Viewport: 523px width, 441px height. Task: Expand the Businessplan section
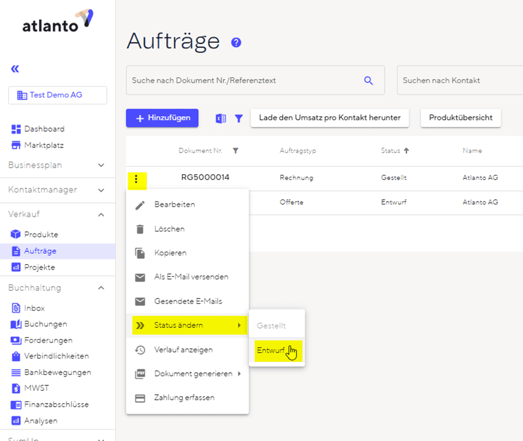[101, 165]
